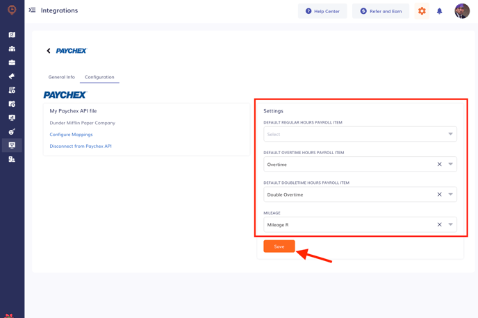Open the briefcase jobs sidebar icon
Screen dimensions: 478x318
click(x=12, y=62)
